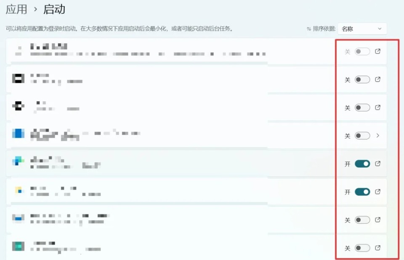The image size is (404, 260).
Task: Select 应用 in the breadcrumb navigation
Action: 16,9
